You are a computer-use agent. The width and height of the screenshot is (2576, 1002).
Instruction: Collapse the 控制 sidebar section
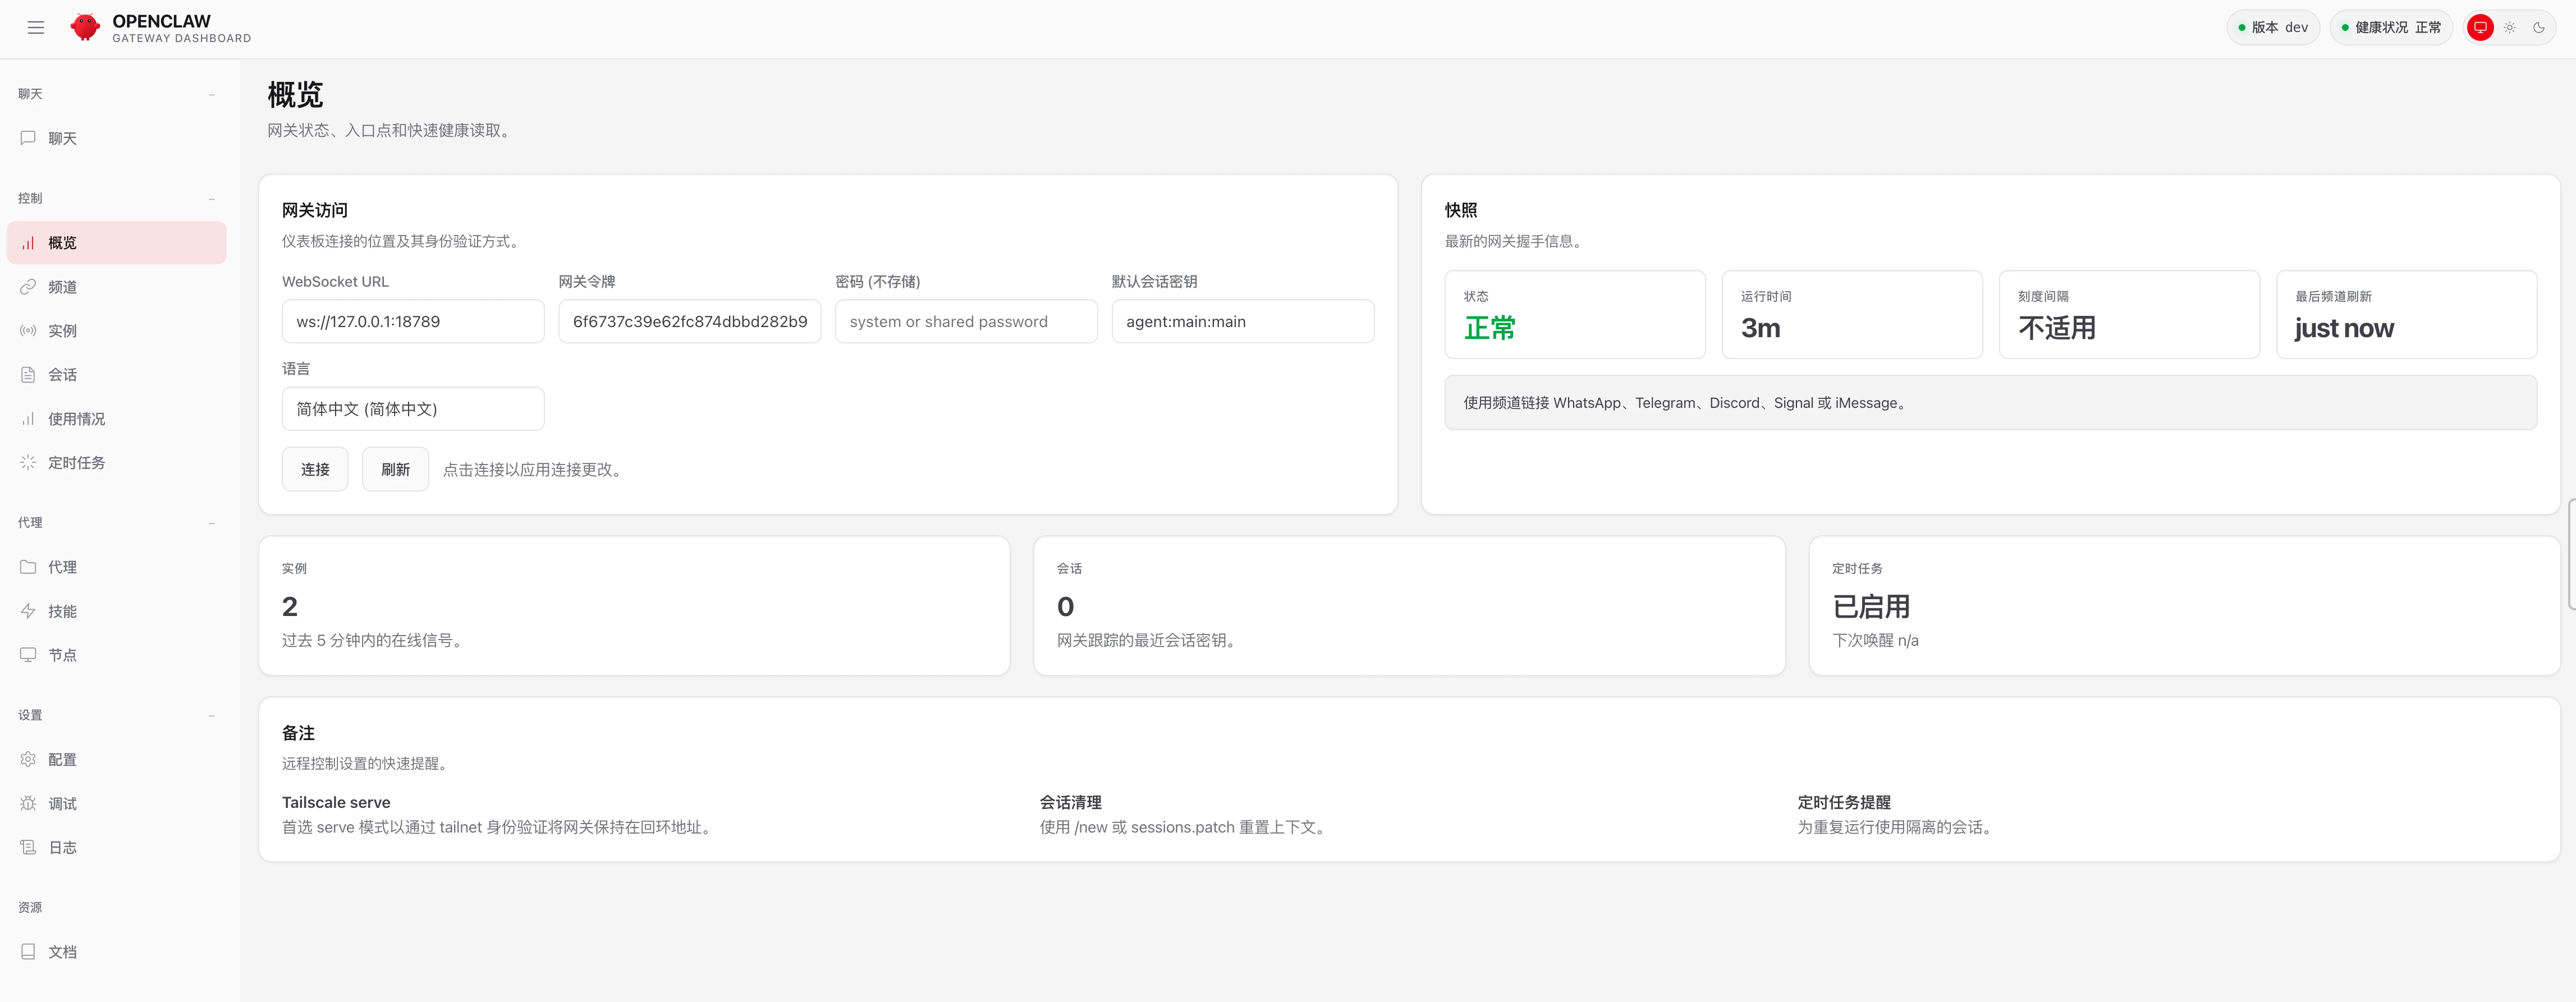point(211,199)
